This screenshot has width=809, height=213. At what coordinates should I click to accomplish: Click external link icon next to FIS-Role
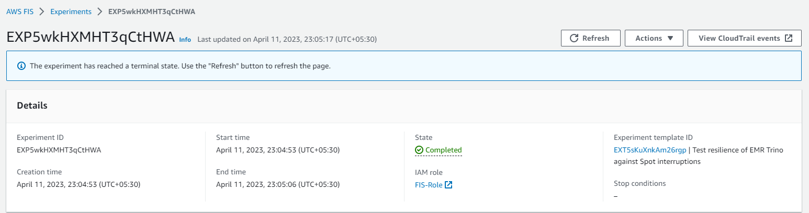tap(448, 185)
